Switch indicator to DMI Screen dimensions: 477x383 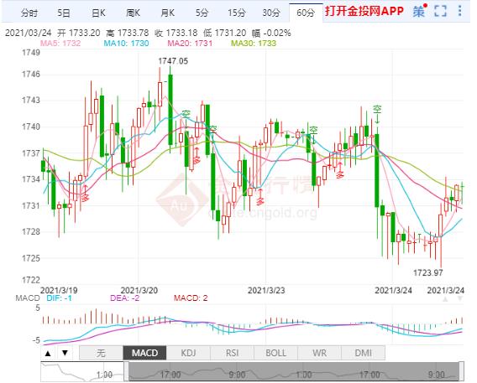(x=364, y=353)
